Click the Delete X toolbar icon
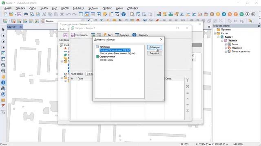The height and width of the screenshot is (146, 261). tap(62, 14)
